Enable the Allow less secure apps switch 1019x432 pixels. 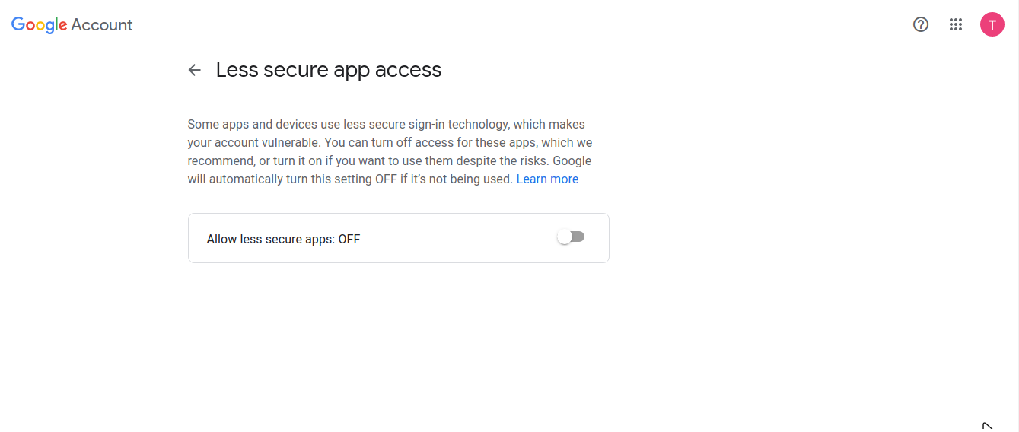point(571,237)
